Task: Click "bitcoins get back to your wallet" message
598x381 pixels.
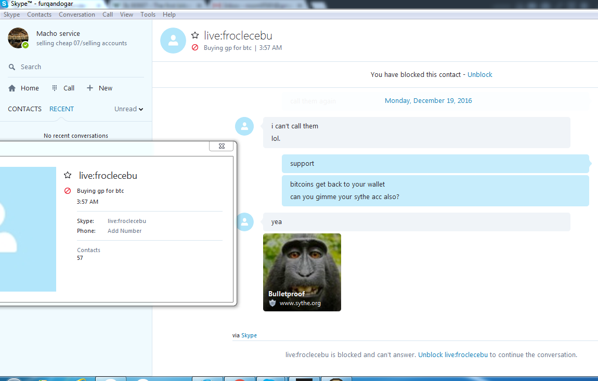Action: click(x=337, y=185)
